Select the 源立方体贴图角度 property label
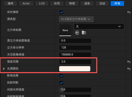 point(19,40)
